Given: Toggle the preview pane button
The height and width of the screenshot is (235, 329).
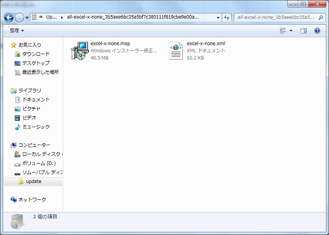Looking at the screenshot, I should 304,31.
